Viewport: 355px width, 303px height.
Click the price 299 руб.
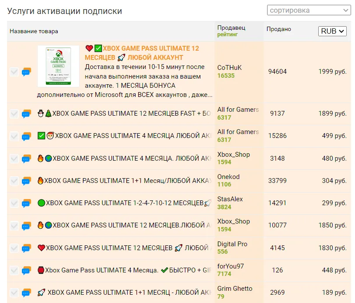click(334, 203)
